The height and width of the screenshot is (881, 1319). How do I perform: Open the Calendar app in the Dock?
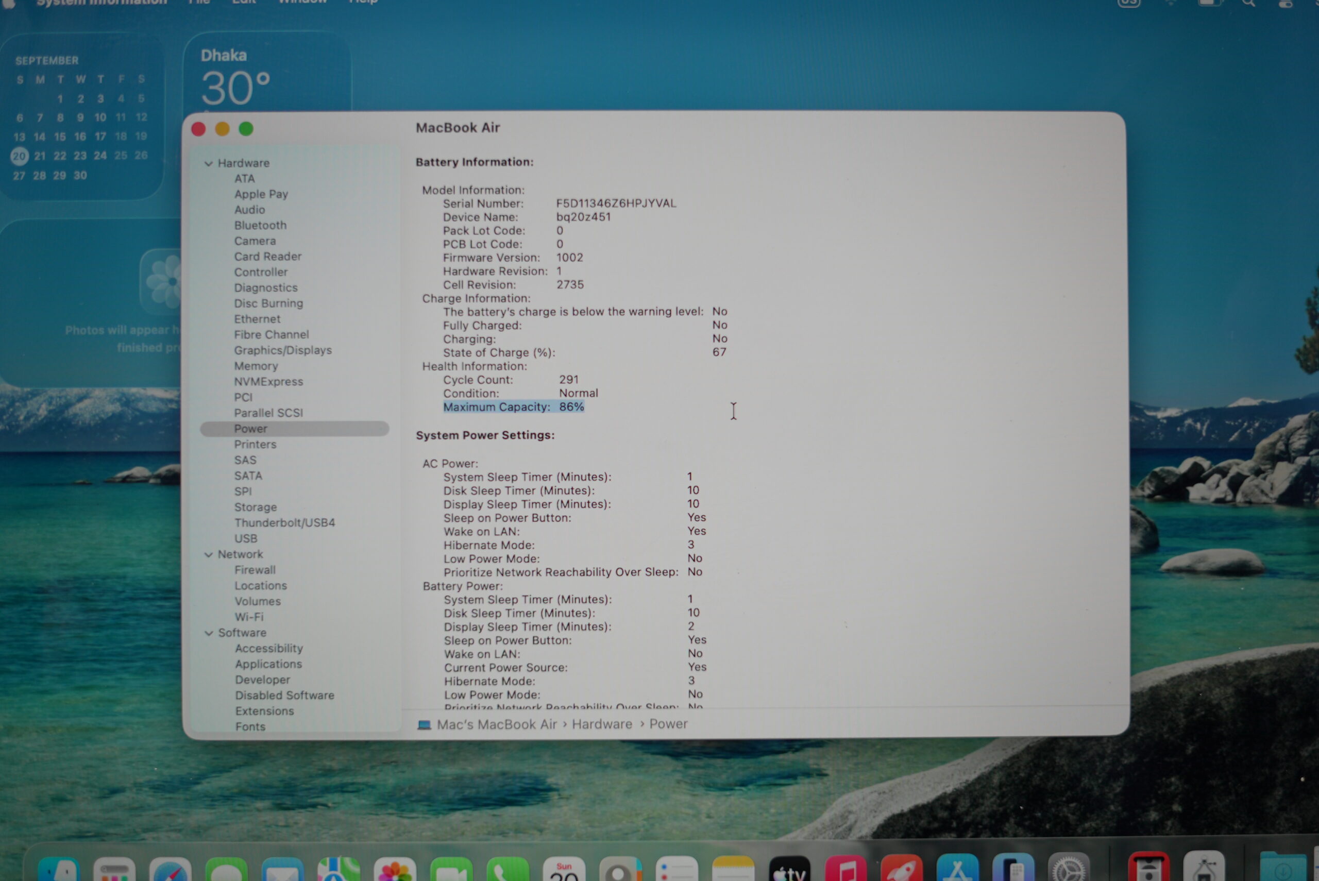tap(564, 869)
